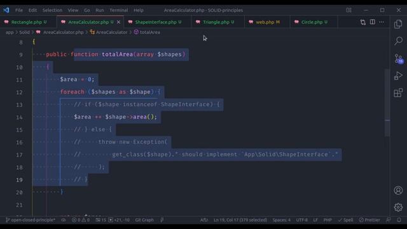Click the commented else on line 15
The width and height of the screenshot is (407, 229).
pyautogui.click(x=98, y=129)
